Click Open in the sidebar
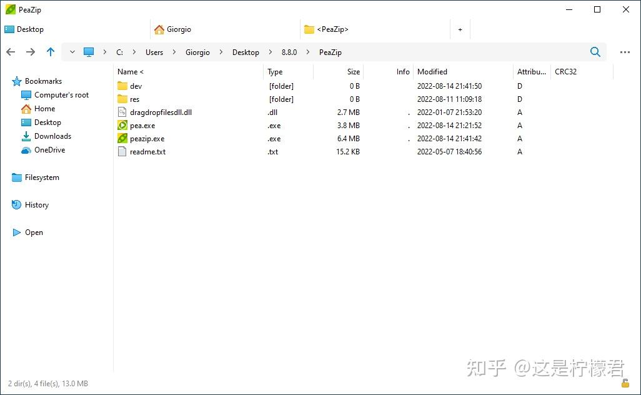 [34, 232]
